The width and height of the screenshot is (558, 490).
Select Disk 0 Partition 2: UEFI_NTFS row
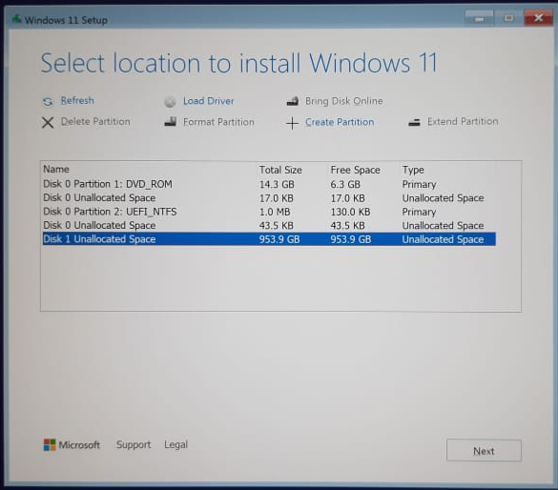[269, 212]
